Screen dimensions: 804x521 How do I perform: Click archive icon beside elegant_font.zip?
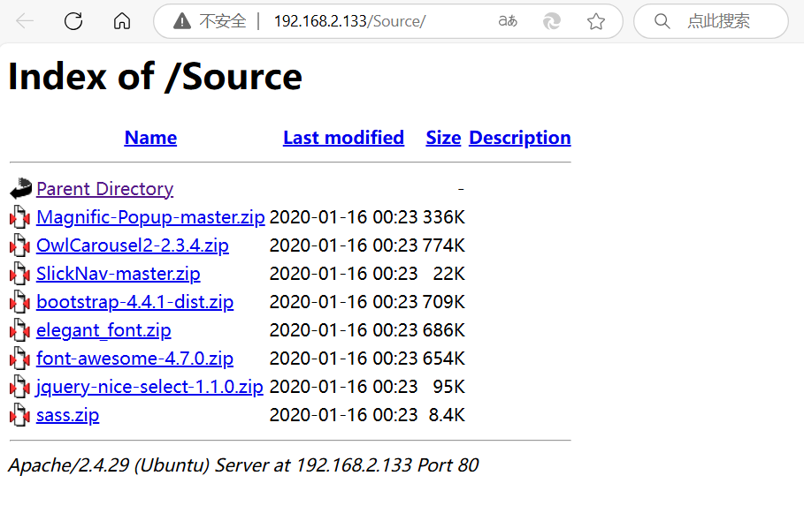pyautogui.click(x=20, y=330)
